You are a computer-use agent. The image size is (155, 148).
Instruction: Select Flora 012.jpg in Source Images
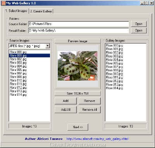[x=29, y=88]
